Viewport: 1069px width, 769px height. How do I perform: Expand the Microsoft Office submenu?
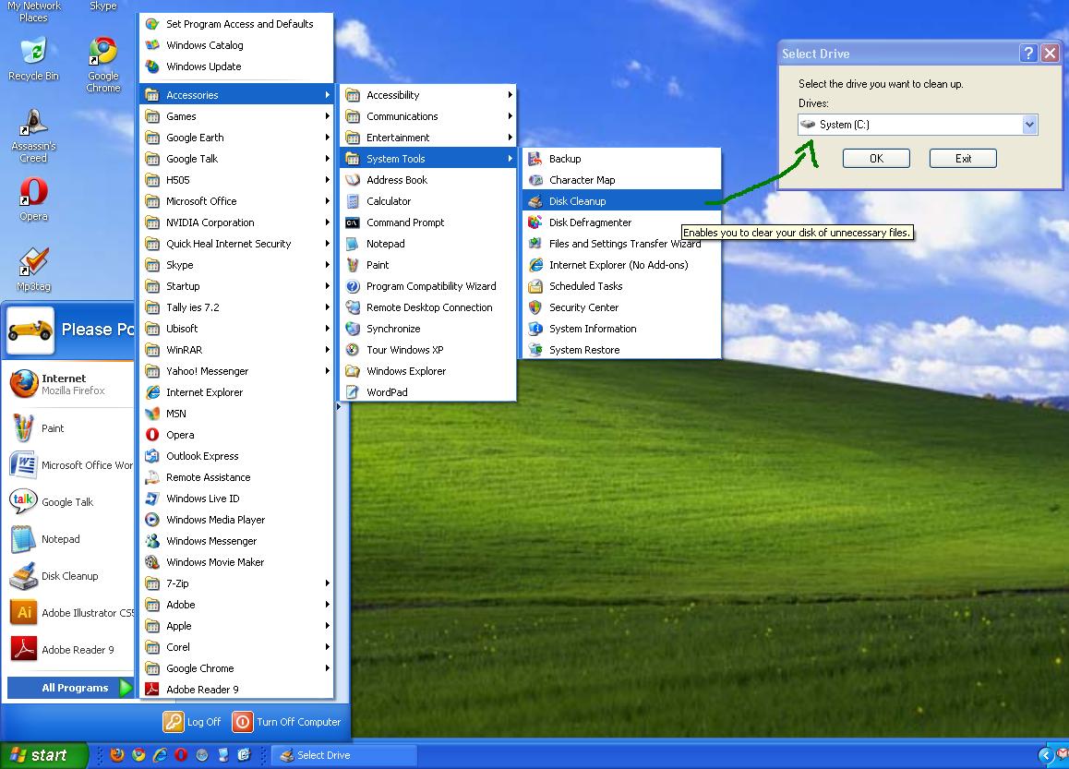(x=236, y=201)
